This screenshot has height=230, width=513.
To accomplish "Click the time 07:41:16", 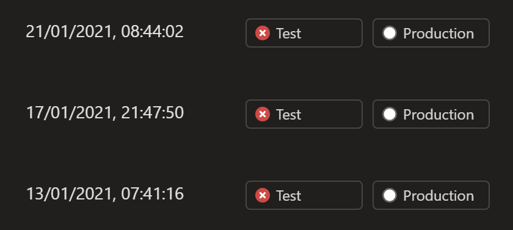I will tap(152, 194).
